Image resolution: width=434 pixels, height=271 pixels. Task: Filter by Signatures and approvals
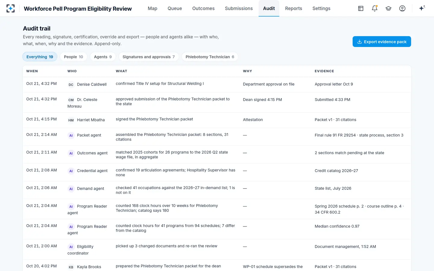[149, 57]
